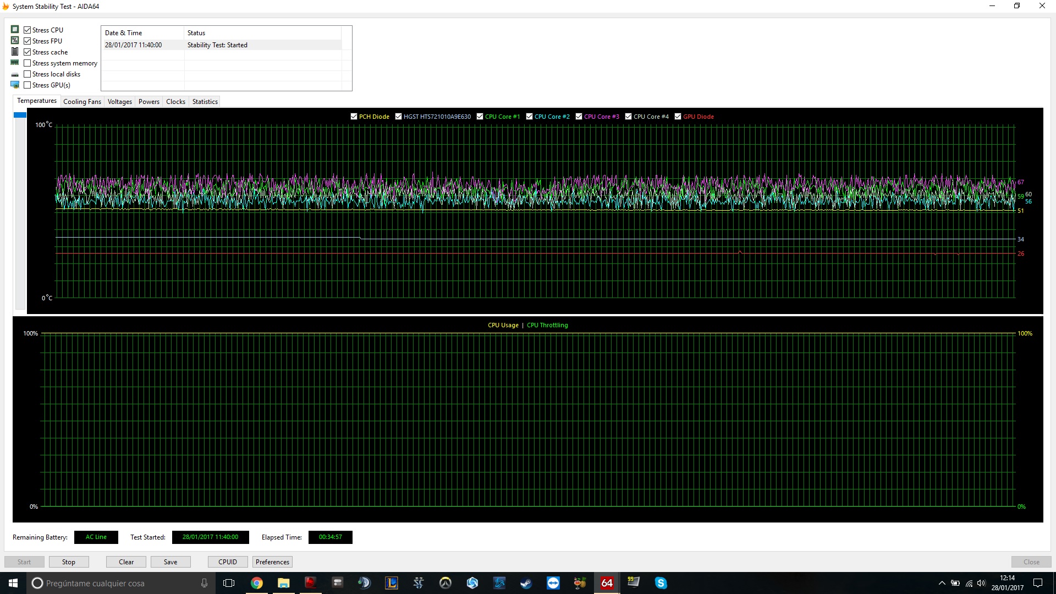Click the Clear button

[x=126, y=562]
